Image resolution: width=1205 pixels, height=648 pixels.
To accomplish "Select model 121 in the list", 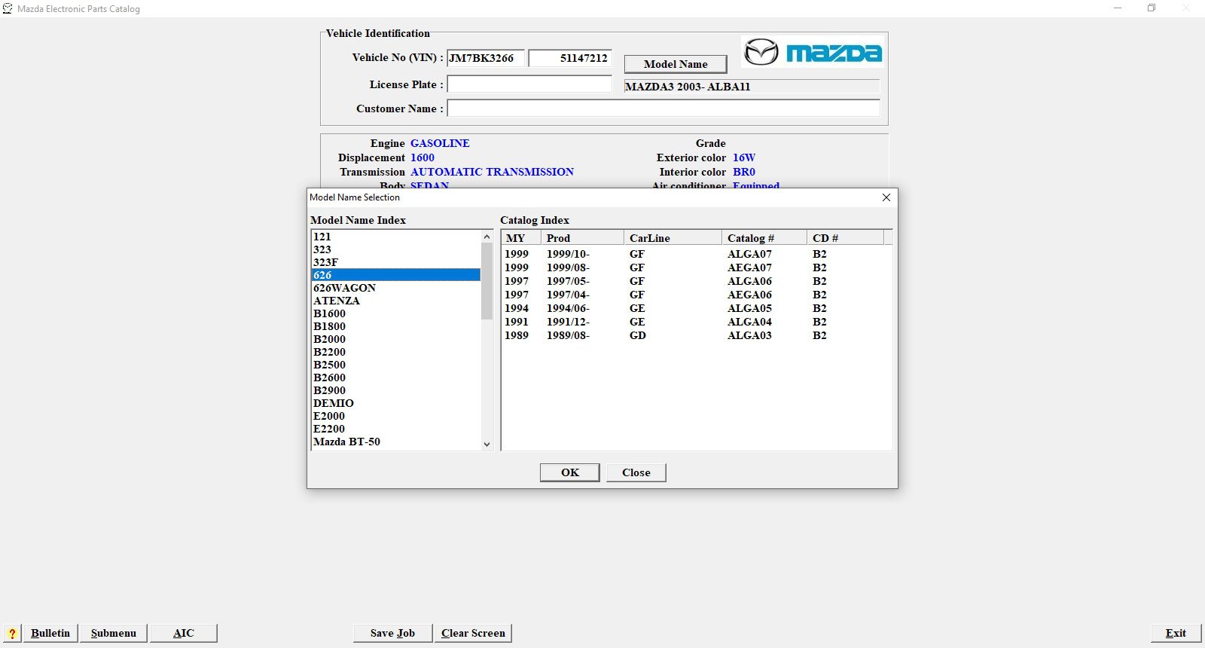I will pos(396,237).
